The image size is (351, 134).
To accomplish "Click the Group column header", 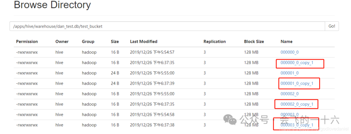I will 88,42.
